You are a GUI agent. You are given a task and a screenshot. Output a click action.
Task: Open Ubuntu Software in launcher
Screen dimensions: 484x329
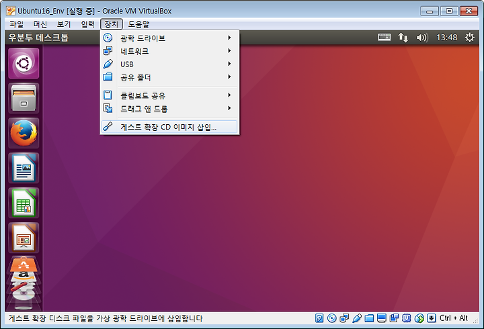pos(24,265)
